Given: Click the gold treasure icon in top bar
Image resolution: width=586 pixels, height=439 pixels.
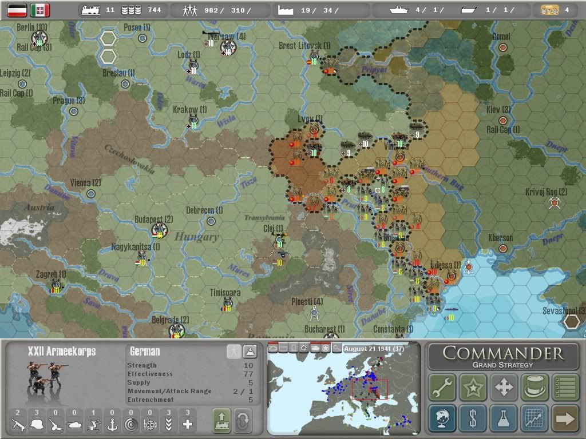Looking at the screenshot, I should (x=550, y=10).
